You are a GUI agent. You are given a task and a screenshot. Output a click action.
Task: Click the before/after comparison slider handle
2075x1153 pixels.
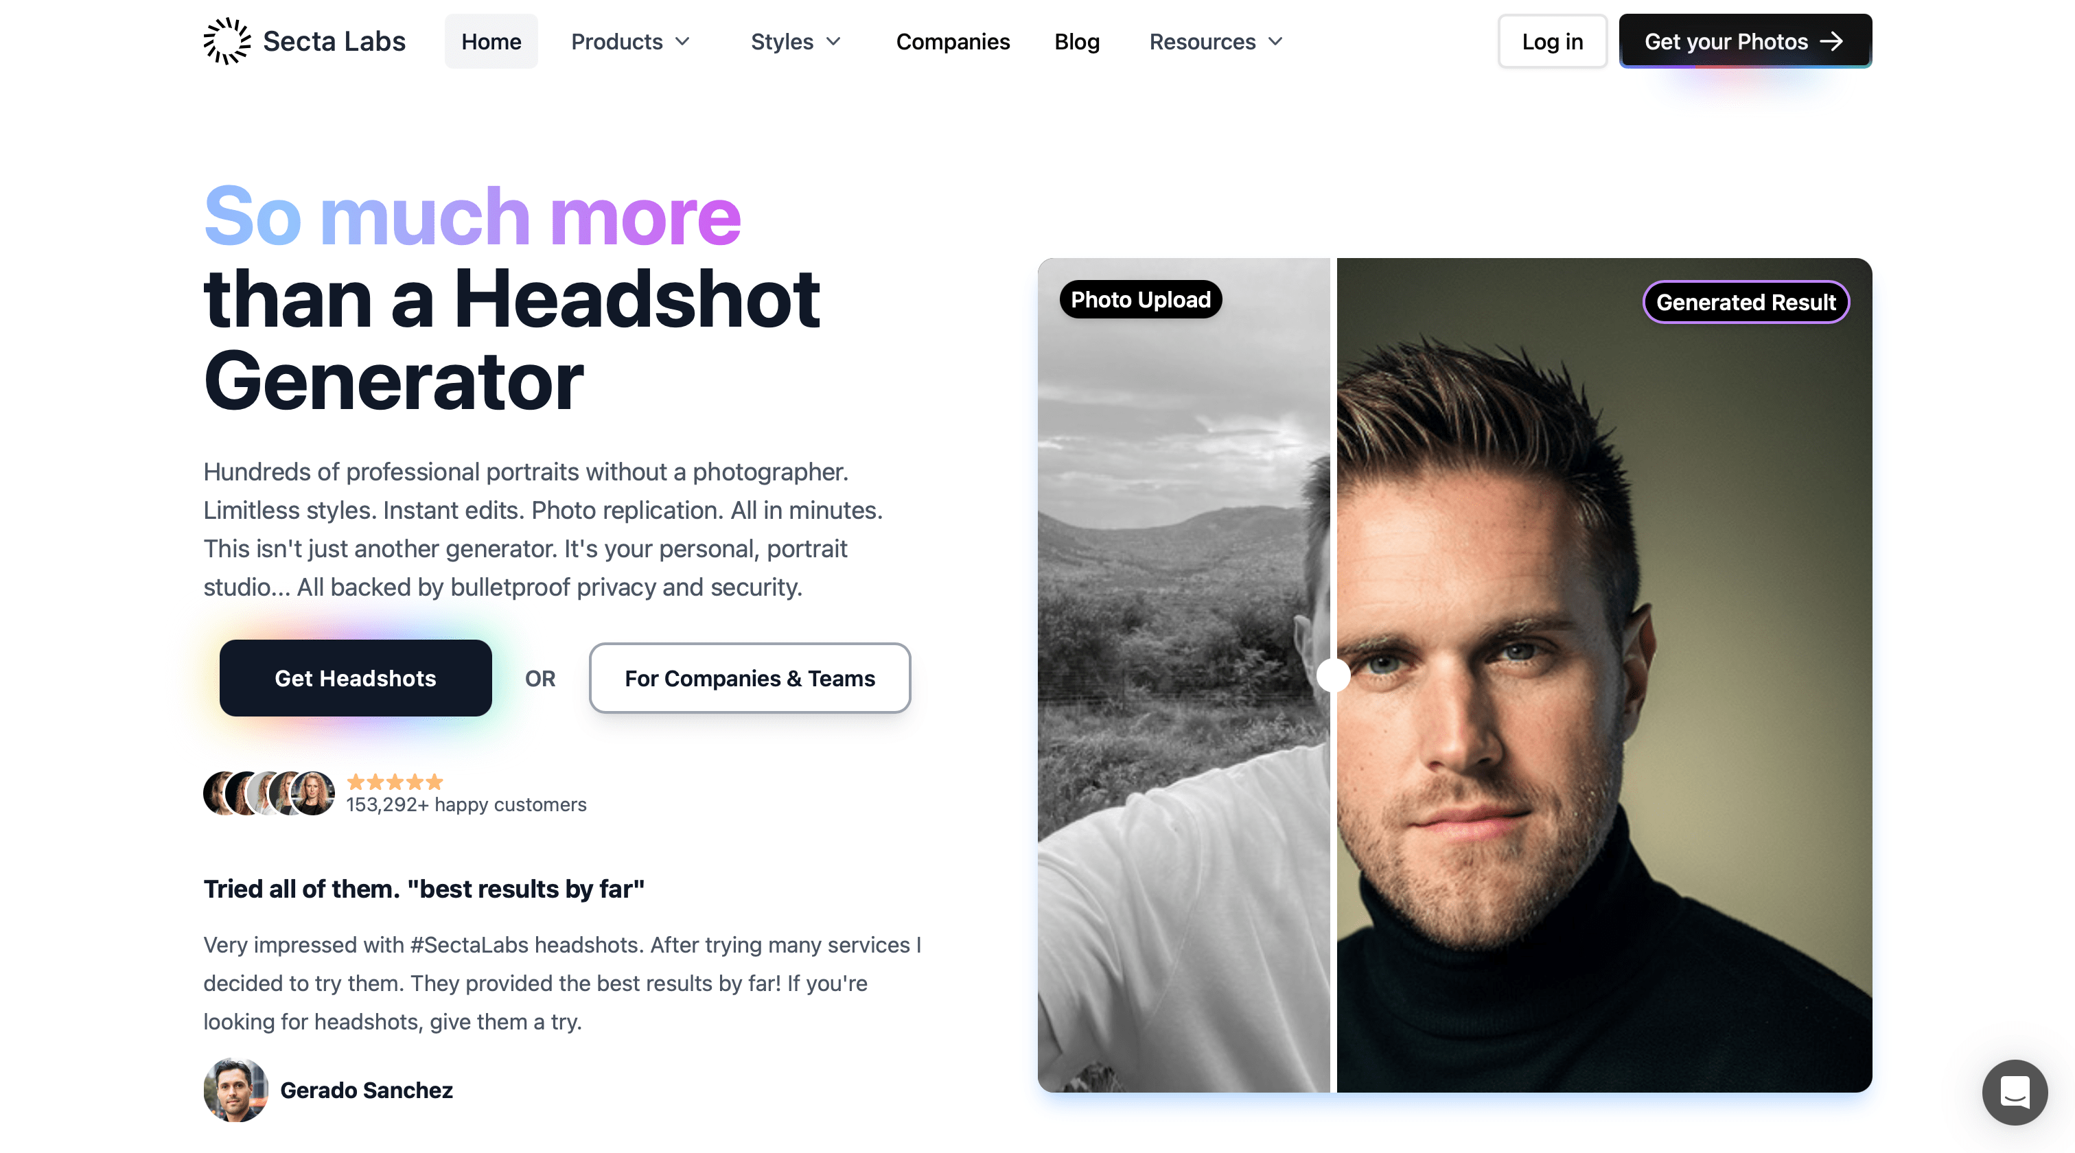pos(1333,675)
